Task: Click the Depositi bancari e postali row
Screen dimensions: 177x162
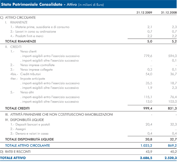Action: point(88,124)
